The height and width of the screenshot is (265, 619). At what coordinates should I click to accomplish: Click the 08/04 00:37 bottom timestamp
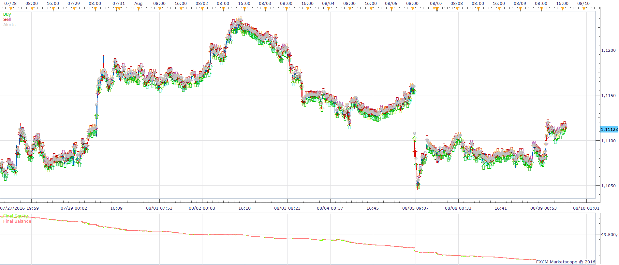point(330,208)
